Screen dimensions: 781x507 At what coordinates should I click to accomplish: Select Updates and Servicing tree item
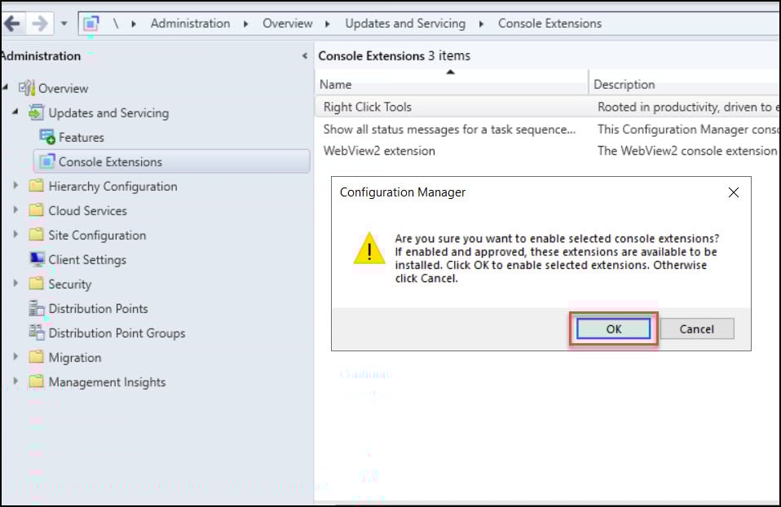108,113
